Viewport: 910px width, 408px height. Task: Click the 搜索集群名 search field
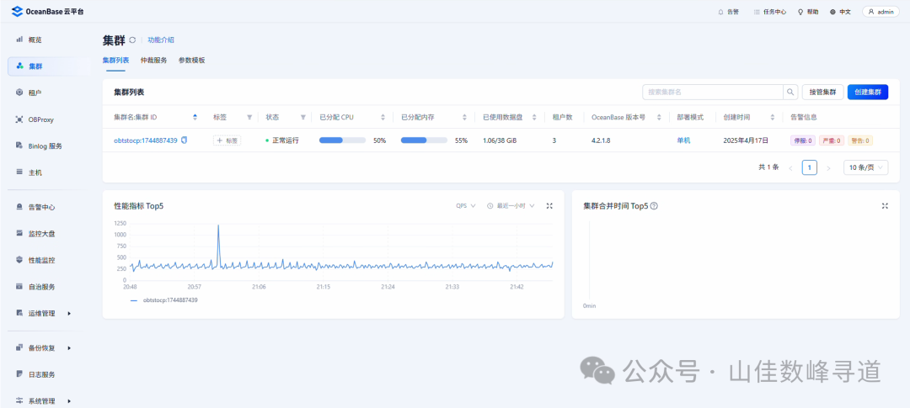click(713, 92)
